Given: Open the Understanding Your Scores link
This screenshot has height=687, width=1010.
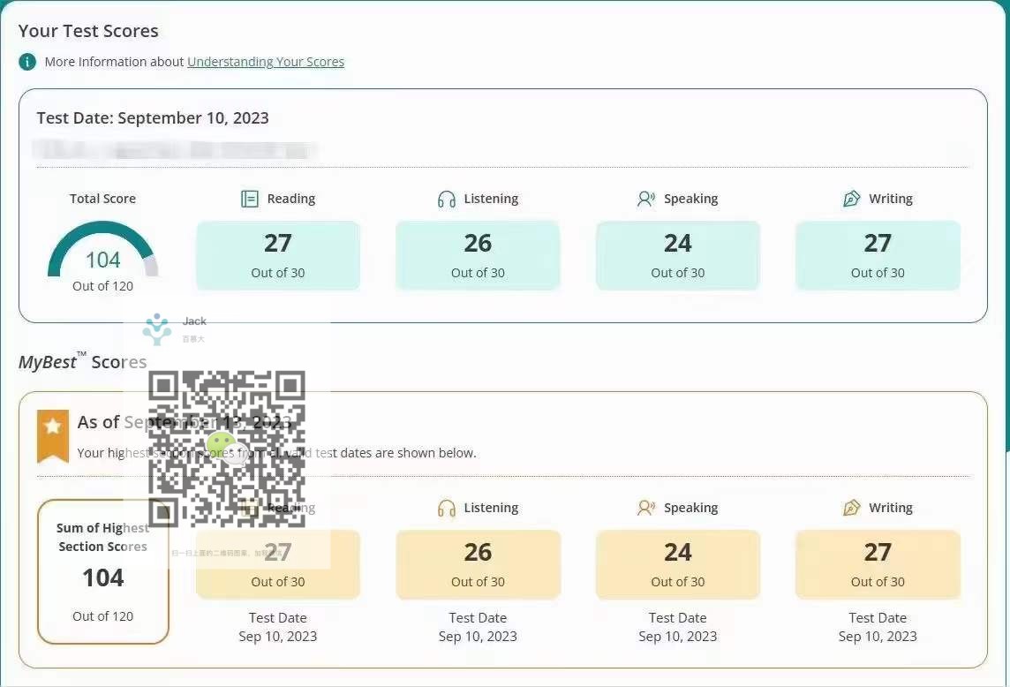Looking at the screenshot, I should coord(266,62).
